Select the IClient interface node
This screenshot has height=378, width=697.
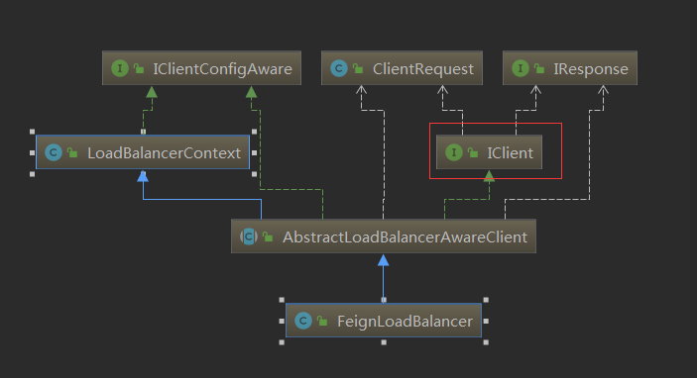click(489, 152)
